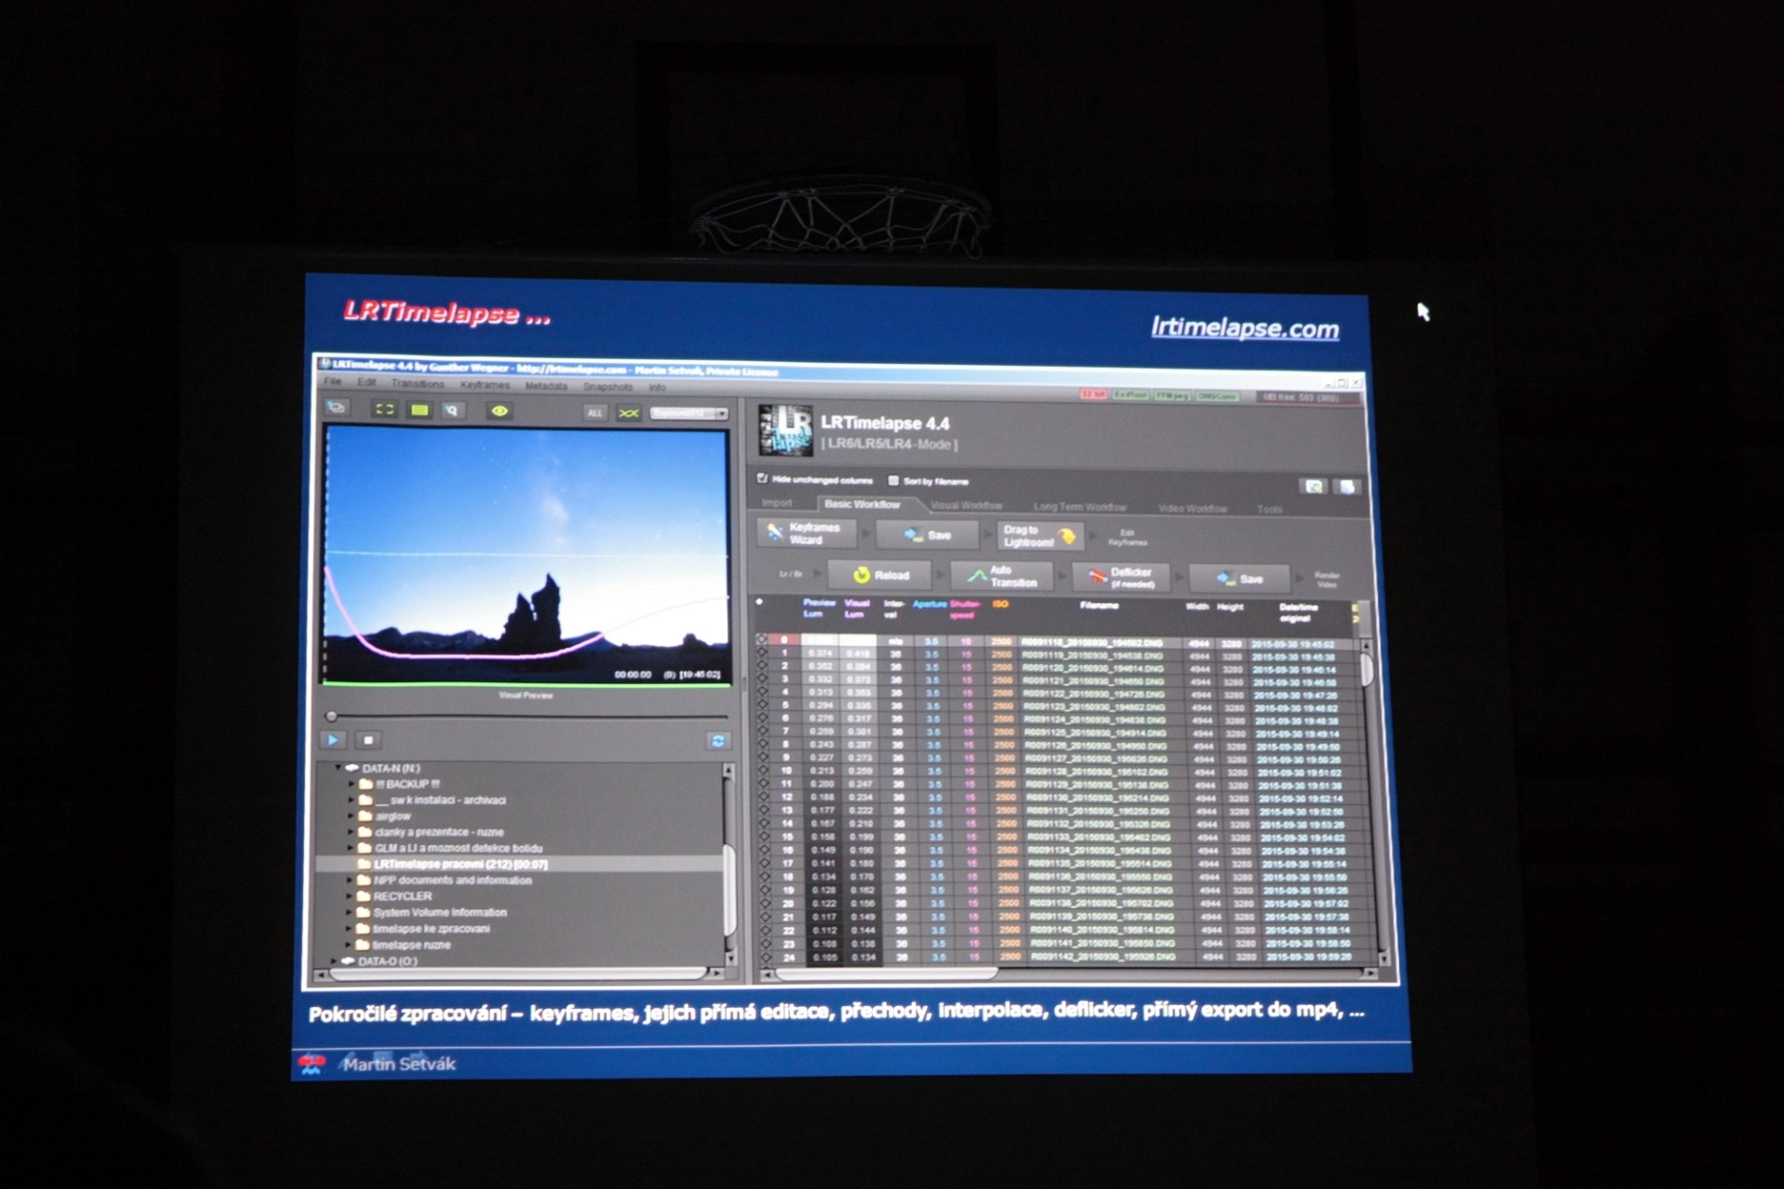This screenshot has width=1784, height=1189.
Task: Click the Aperture column header
Action: tap(929, 604)
